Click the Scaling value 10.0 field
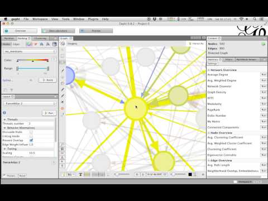This screenshot has width=268, height=201. [41, 153]
